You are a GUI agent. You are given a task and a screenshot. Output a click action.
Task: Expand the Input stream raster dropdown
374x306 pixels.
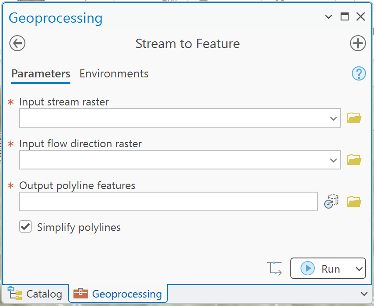[333, 118]
